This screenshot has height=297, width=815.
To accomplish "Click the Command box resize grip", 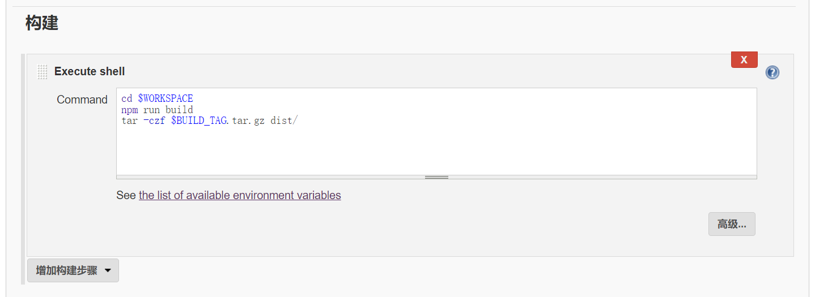I will [436, 177].
